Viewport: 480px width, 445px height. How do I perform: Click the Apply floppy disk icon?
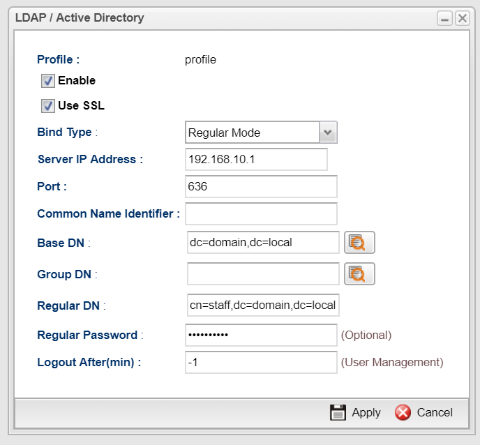pos(338,412)
